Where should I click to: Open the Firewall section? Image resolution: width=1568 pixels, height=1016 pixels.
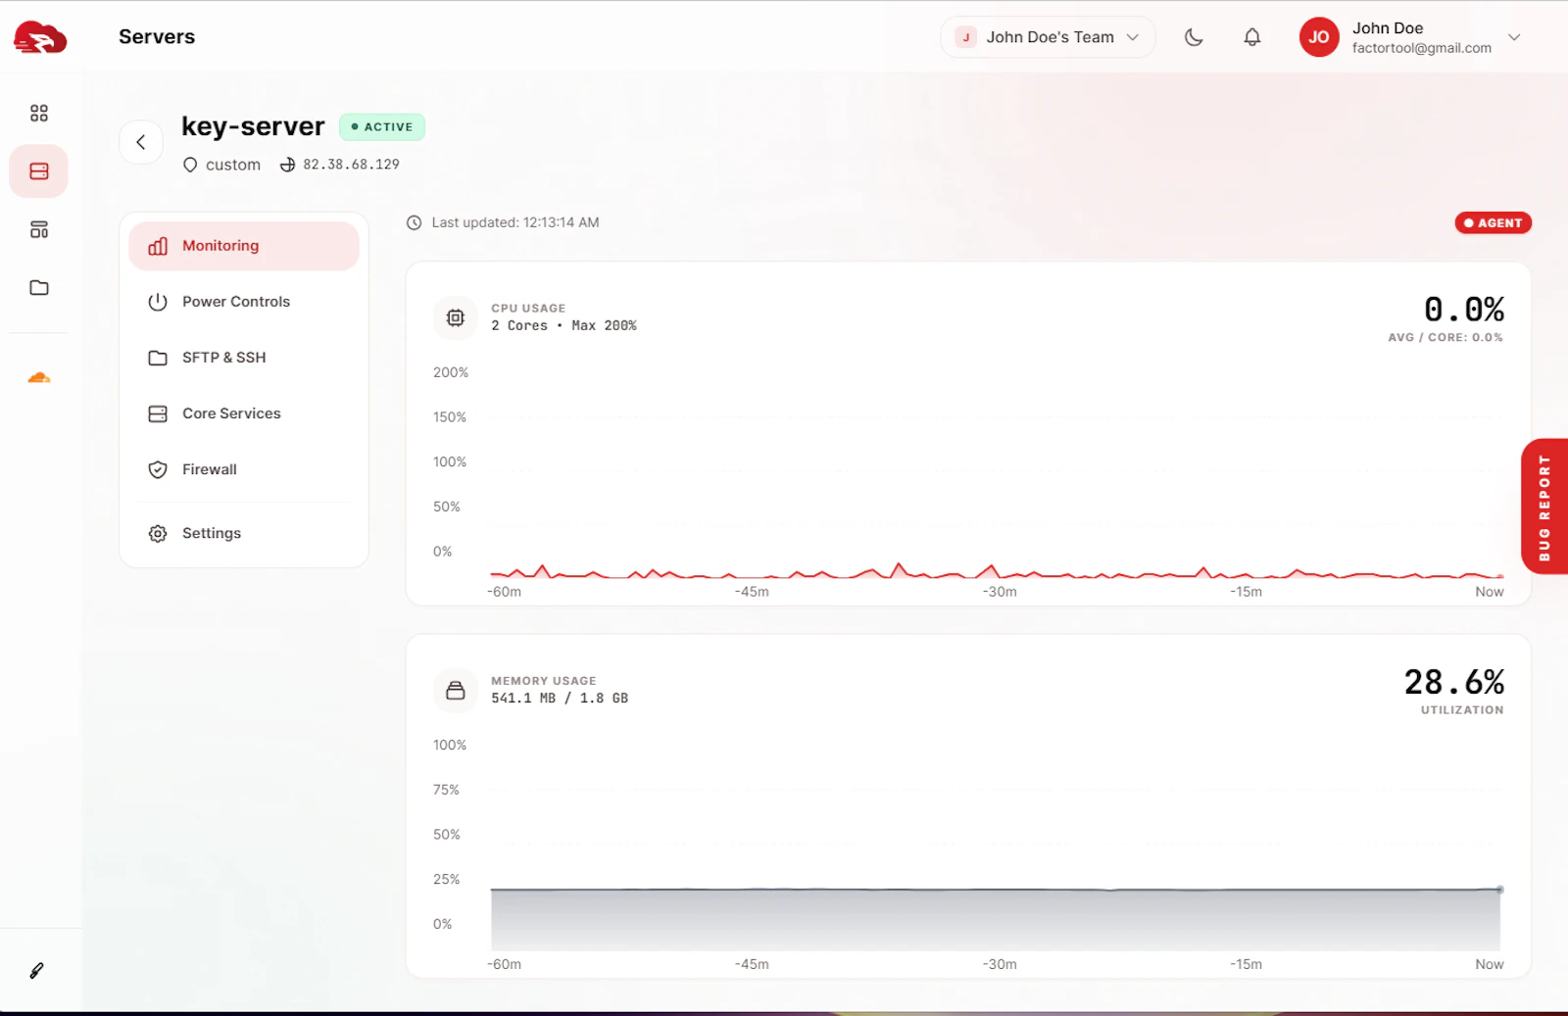pyautogui.click(x=244, y=469)
